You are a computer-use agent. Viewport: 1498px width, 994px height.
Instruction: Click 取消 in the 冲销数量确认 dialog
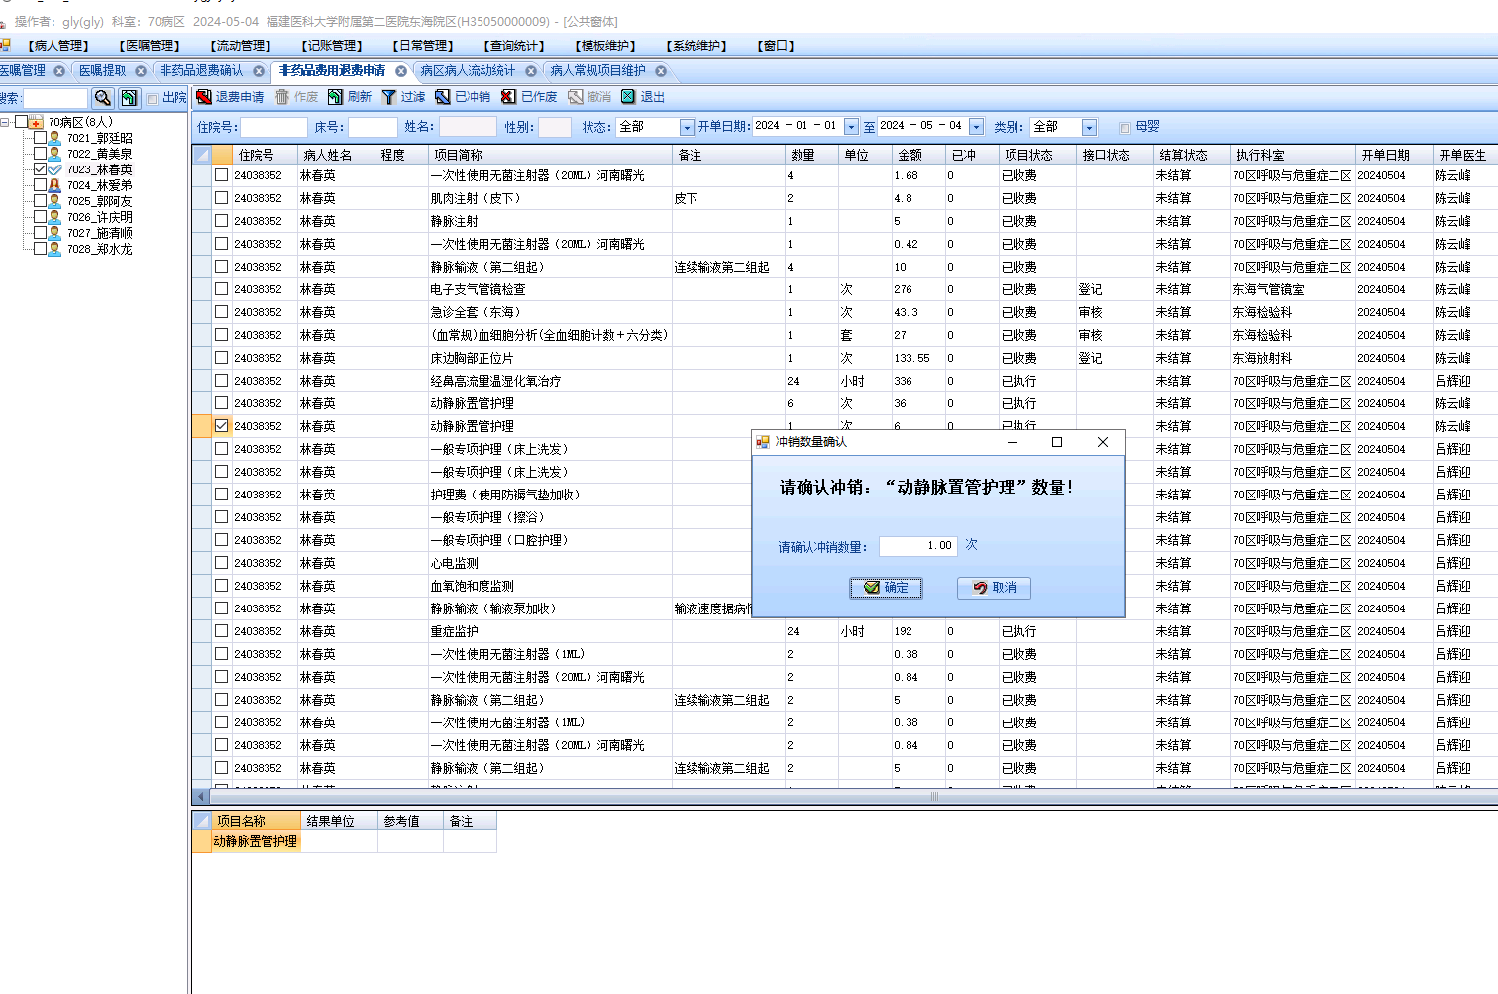point(994,588)
